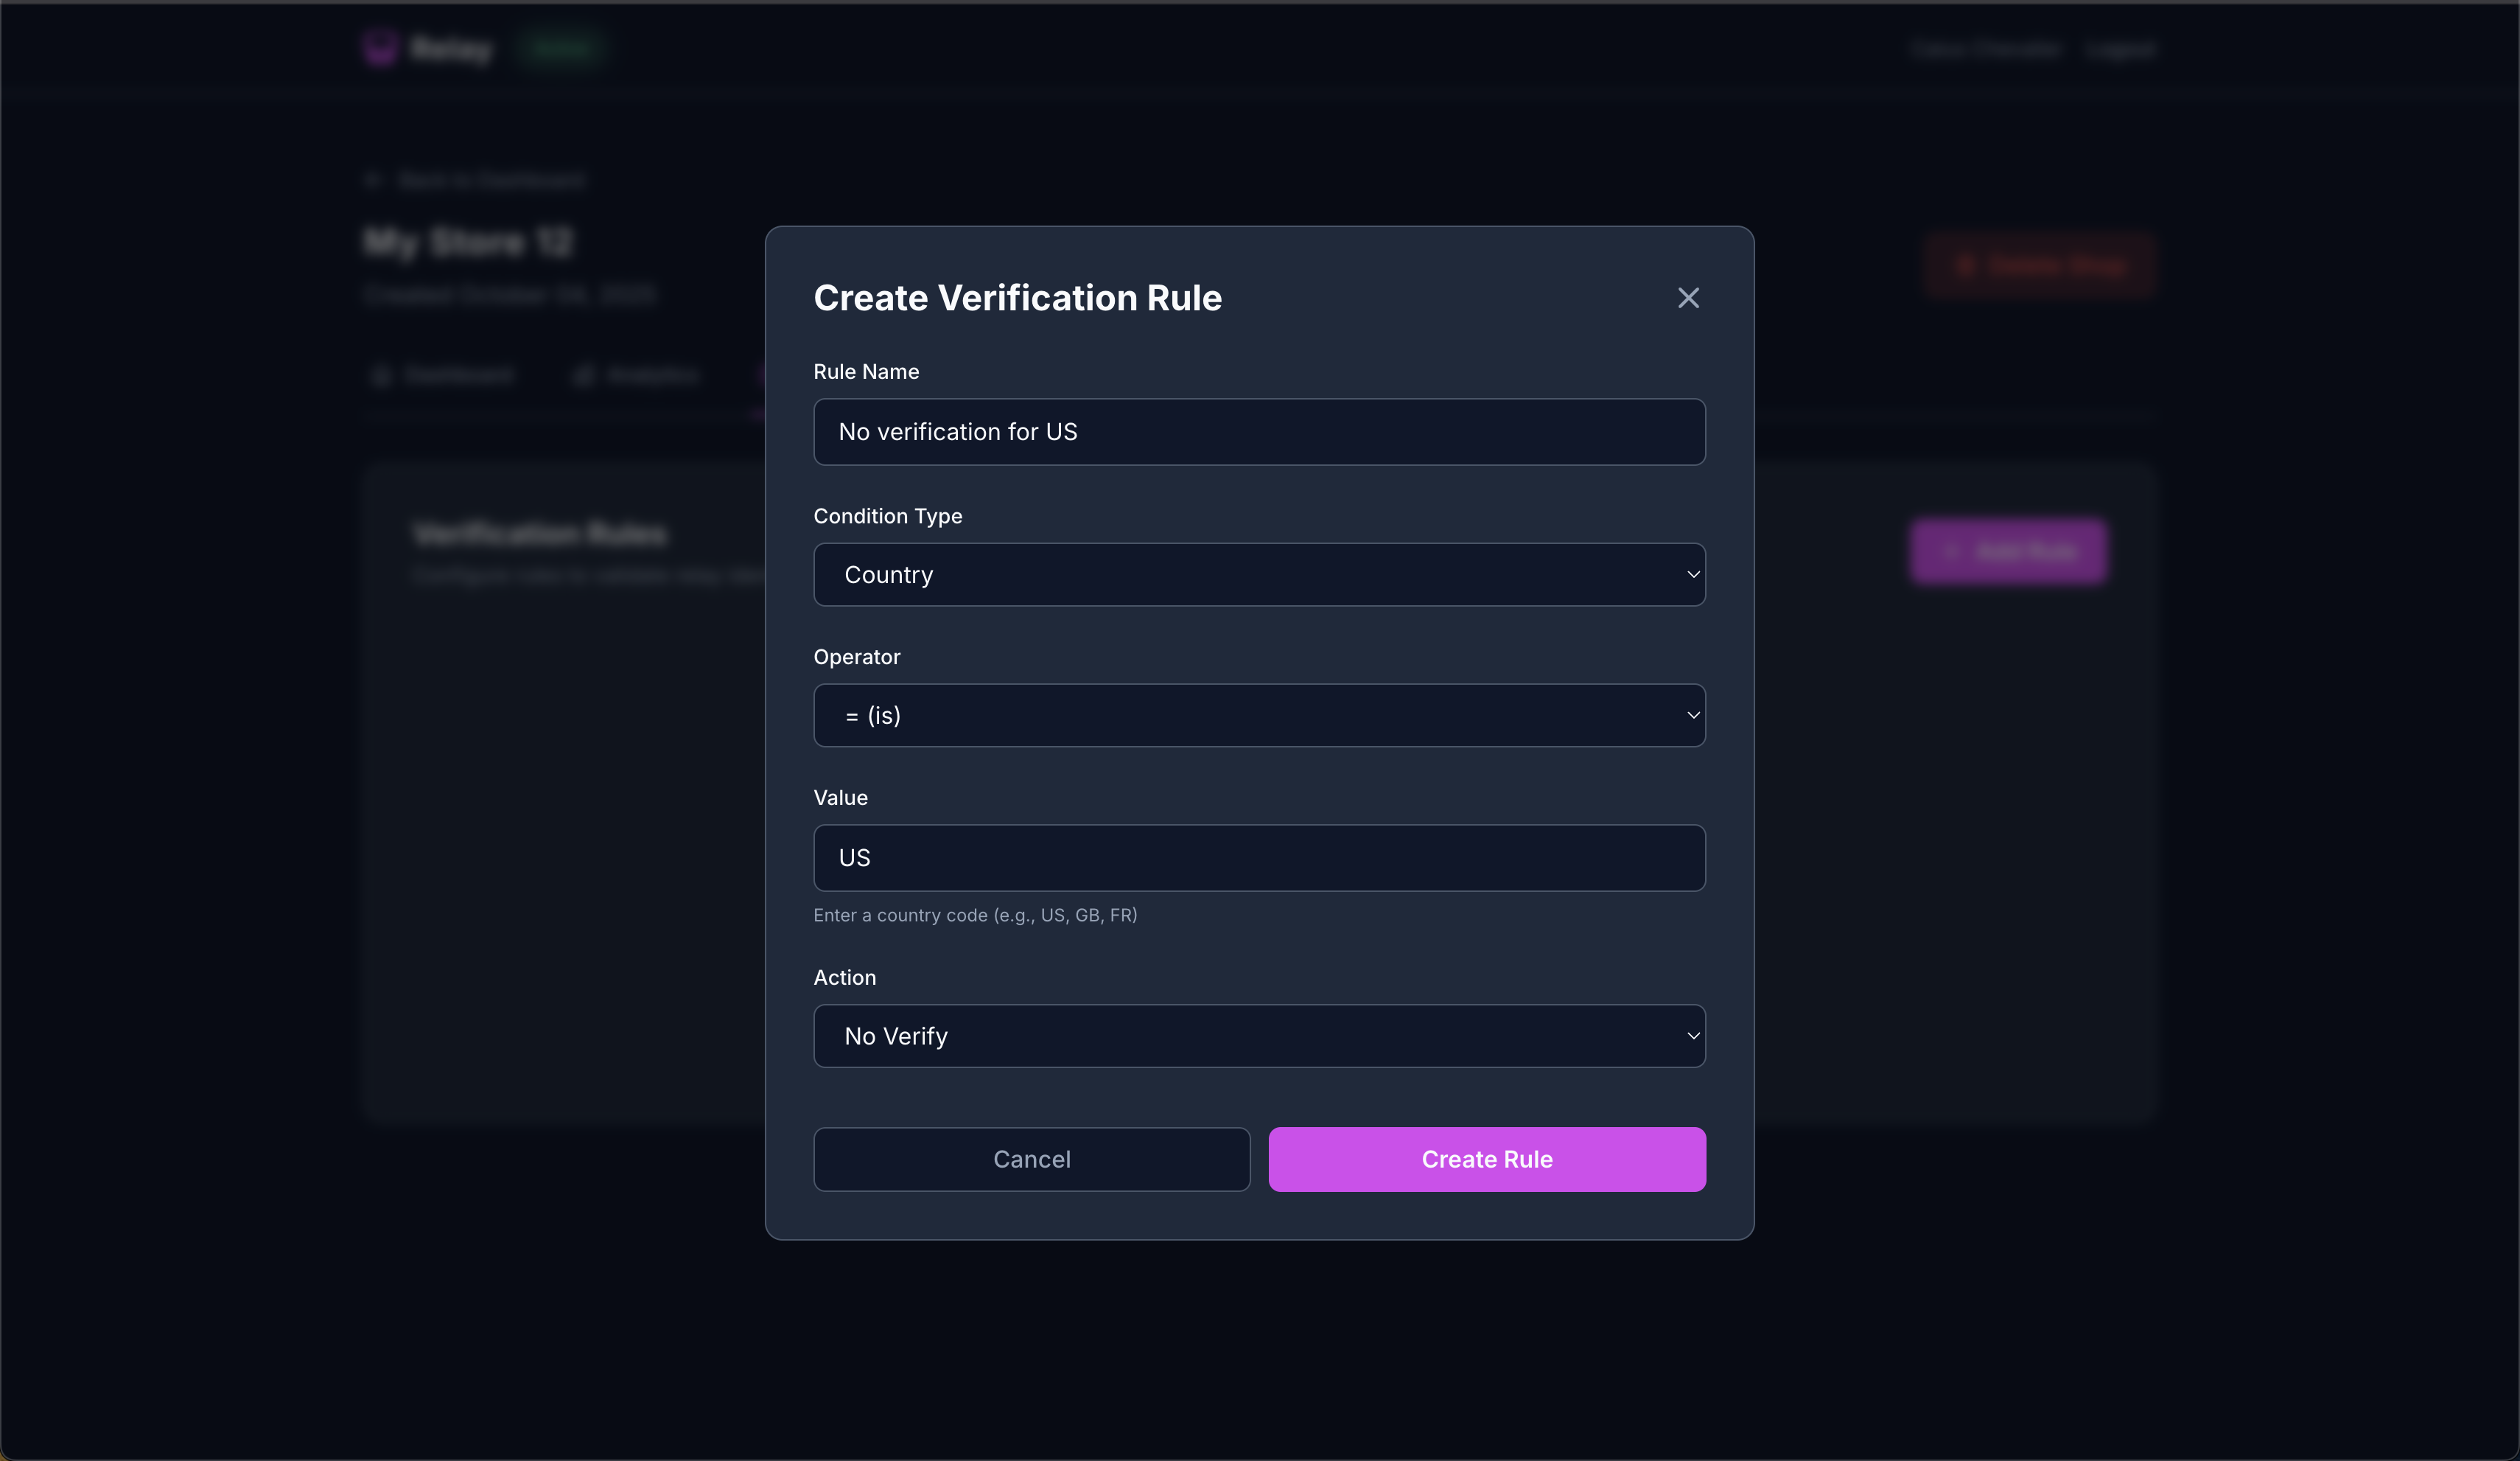Click the blurred Logout link

(x=2120, y=50)
